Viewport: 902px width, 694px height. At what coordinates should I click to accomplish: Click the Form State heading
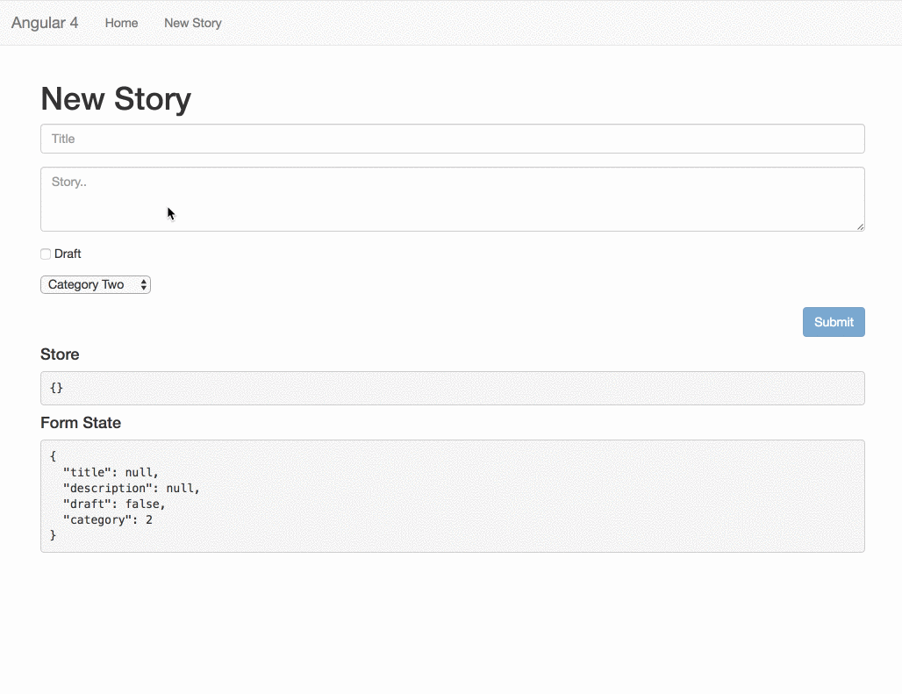point(81,423)
